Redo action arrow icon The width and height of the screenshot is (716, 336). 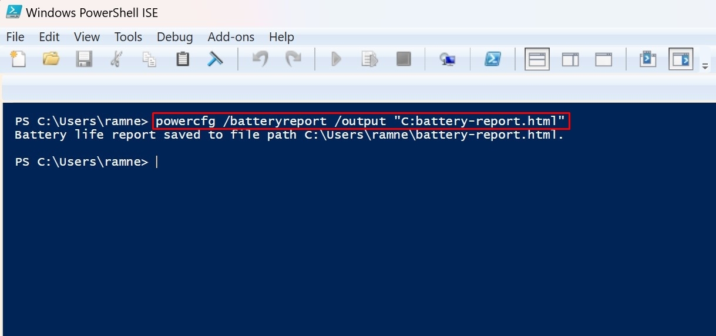[x=293, y=59]
